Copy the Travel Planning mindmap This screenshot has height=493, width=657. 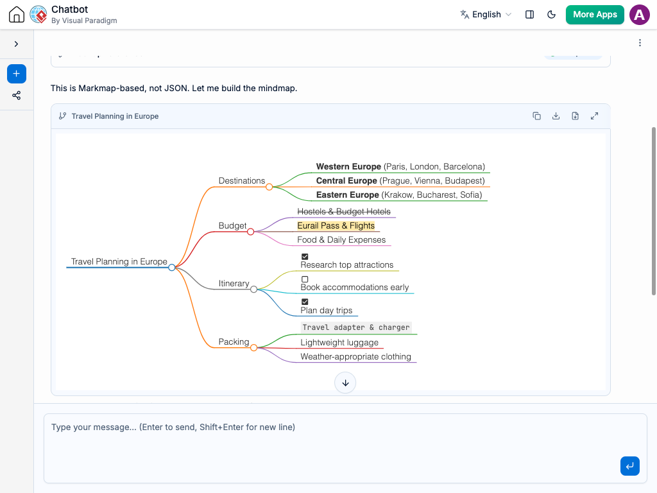[536, 116]
